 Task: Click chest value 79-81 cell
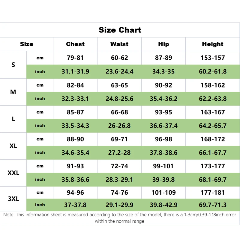[75, 58]
